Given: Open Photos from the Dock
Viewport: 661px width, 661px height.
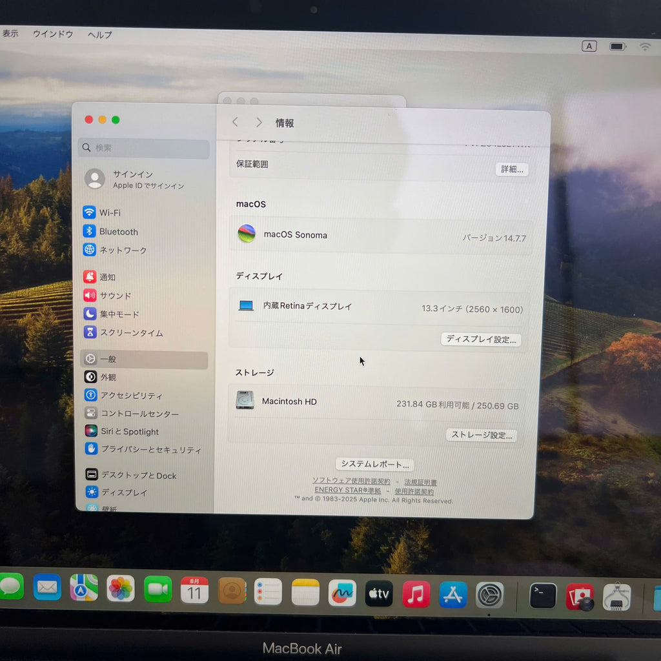Looking at the screenshot, I should [121, 589].
